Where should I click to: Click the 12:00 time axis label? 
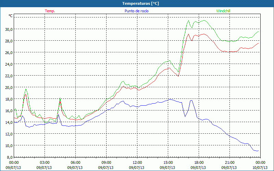click(x=137, y=163)
